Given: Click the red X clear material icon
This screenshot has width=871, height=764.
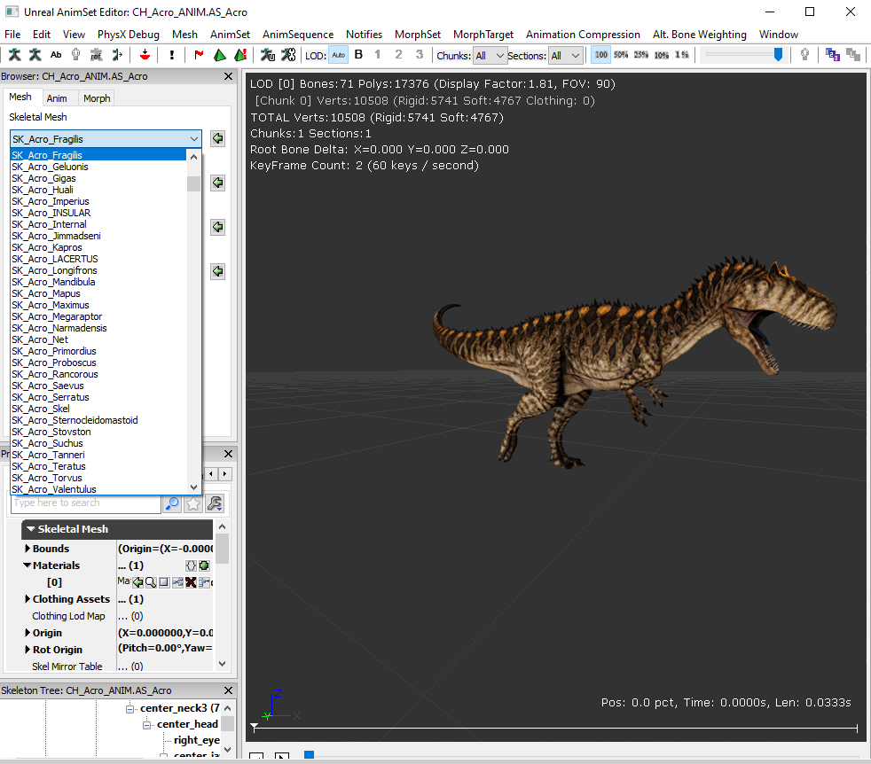Looking at the screenshot, I should (191, 582).
